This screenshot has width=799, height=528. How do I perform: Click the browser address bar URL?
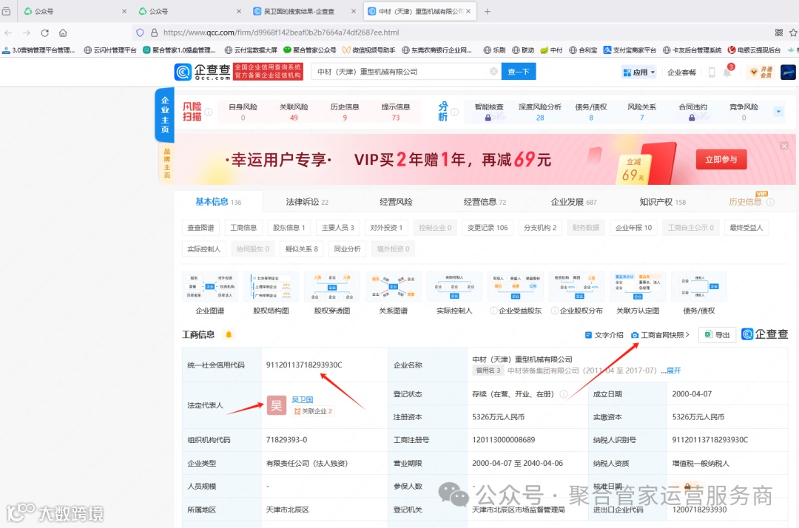[x=281, y=33]
